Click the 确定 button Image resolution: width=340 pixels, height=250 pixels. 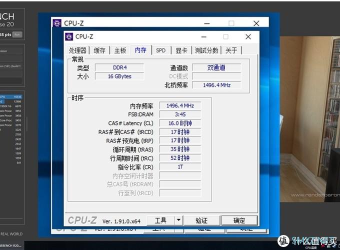(239, 220)
